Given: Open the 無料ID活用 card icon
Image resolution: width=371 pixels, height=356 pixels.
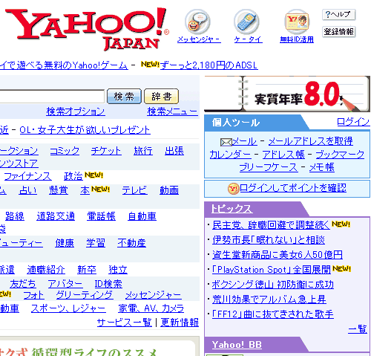Looking at the screenshot, I should point(297,22).
